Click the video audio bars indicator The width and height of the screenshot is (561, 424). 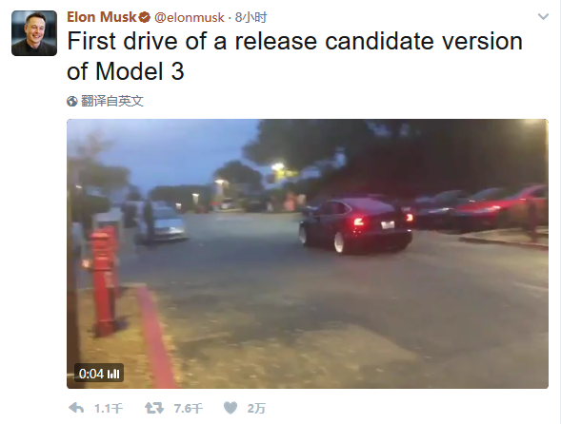click(113, 374)
